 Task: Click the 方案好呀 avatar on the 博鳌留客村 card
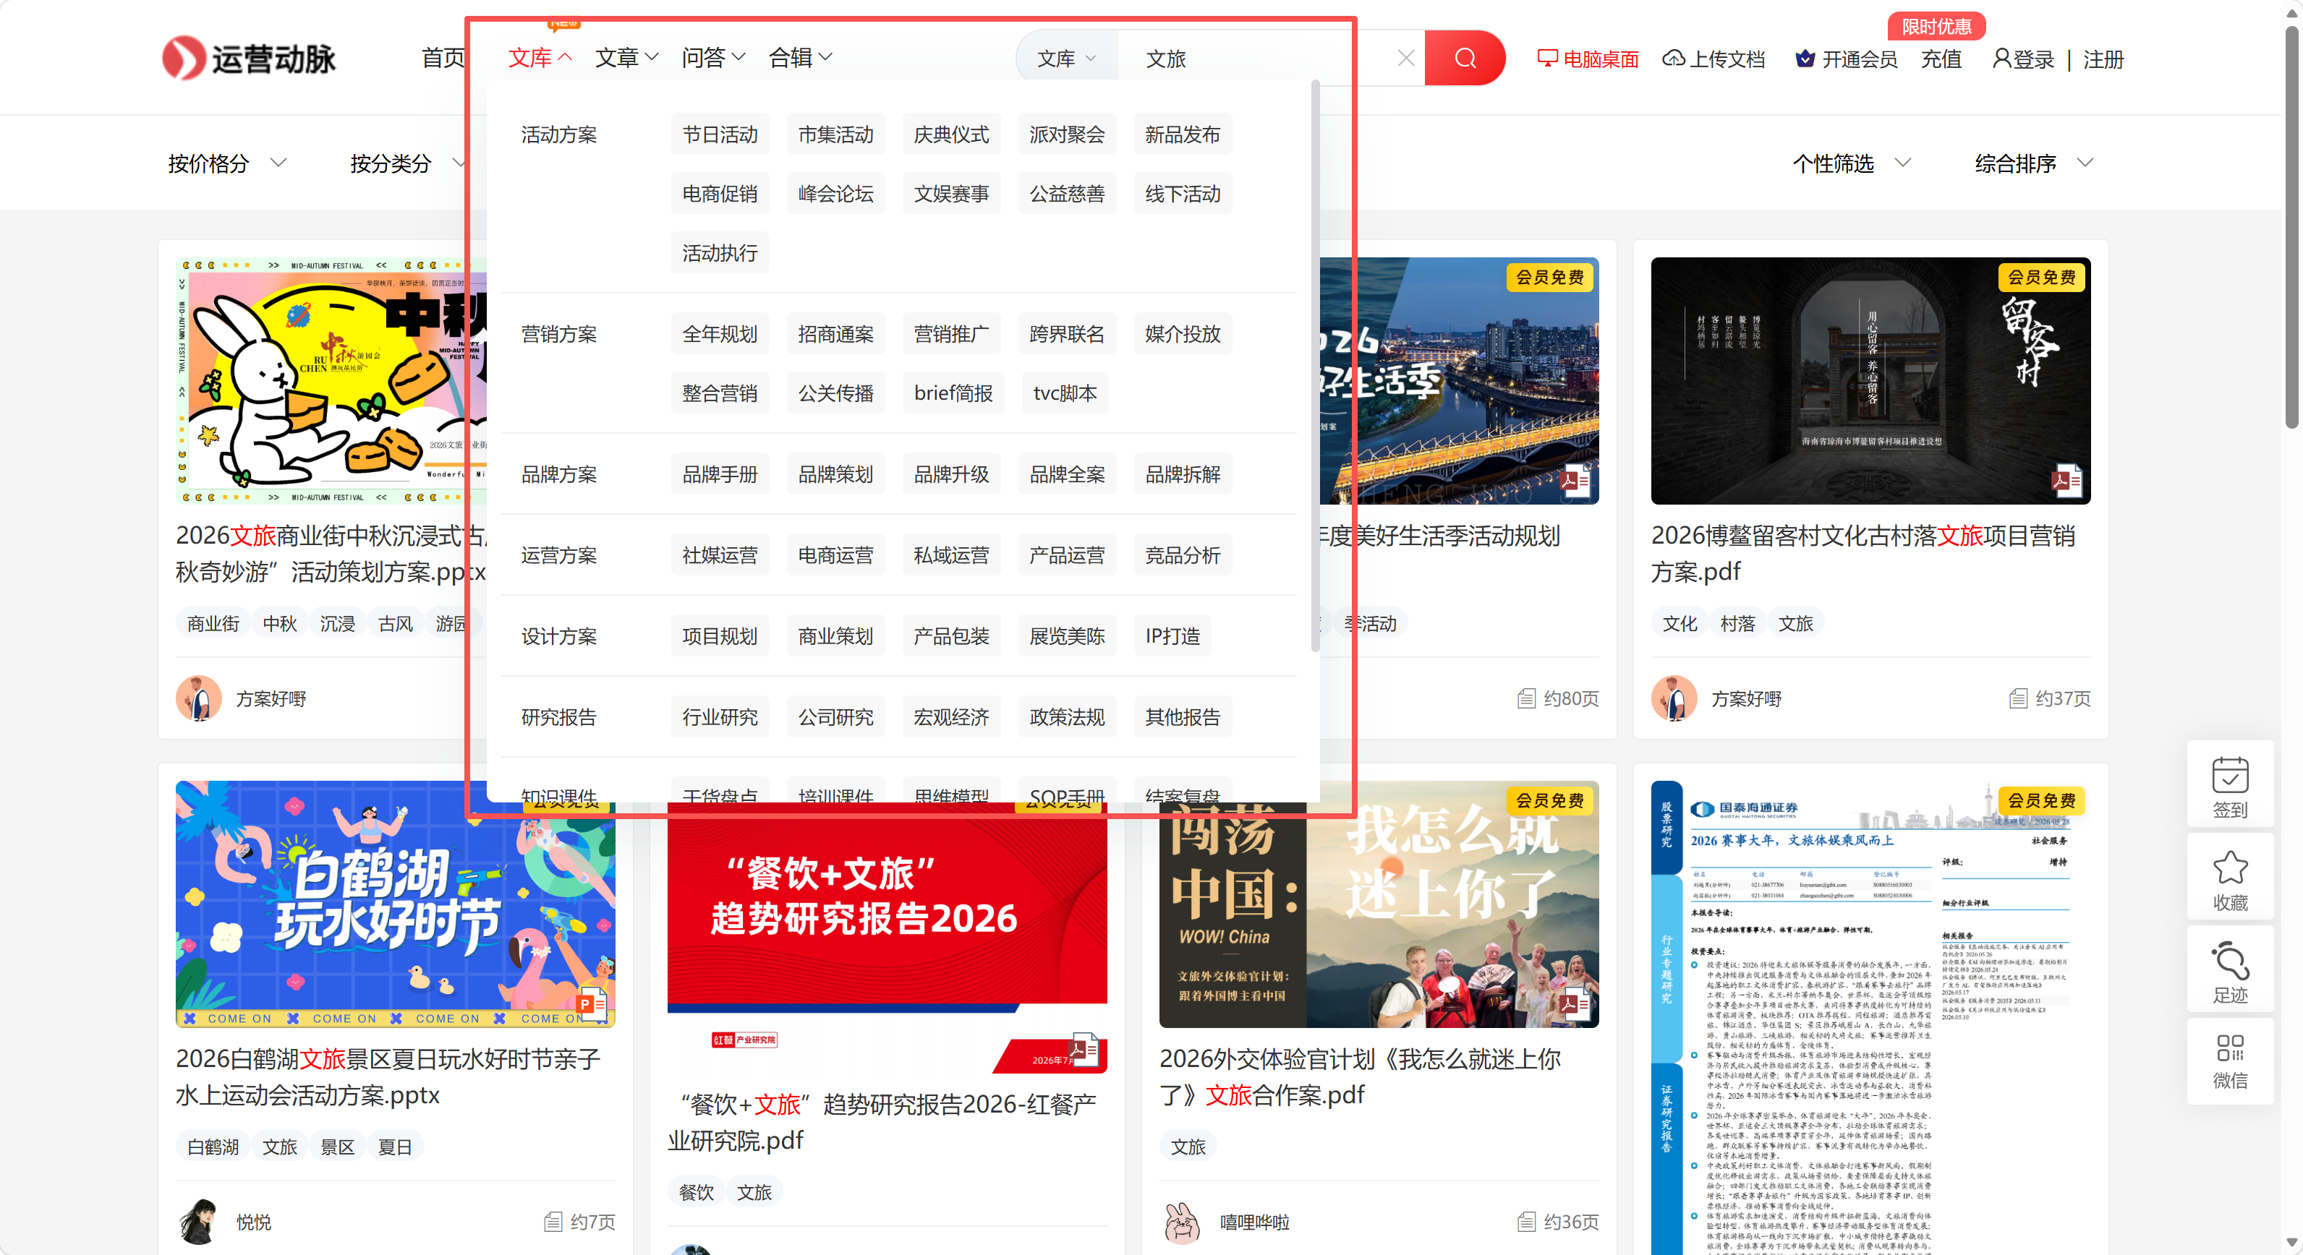point(1674,698)
